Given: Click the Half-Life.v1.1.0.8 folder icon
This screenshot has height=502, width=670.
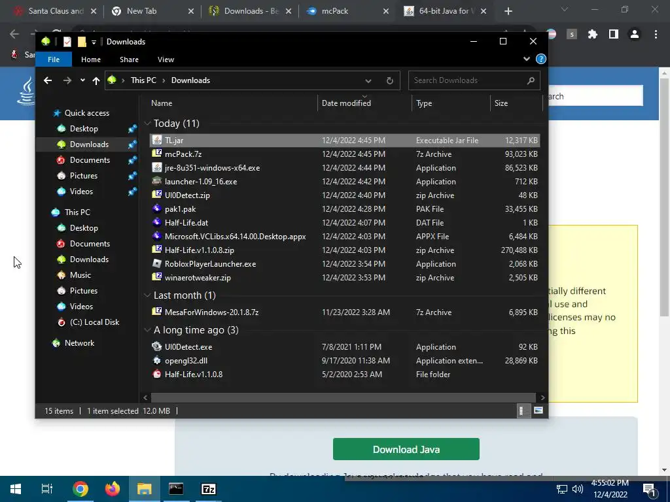Looking at the screenshot, I should 157,374.
